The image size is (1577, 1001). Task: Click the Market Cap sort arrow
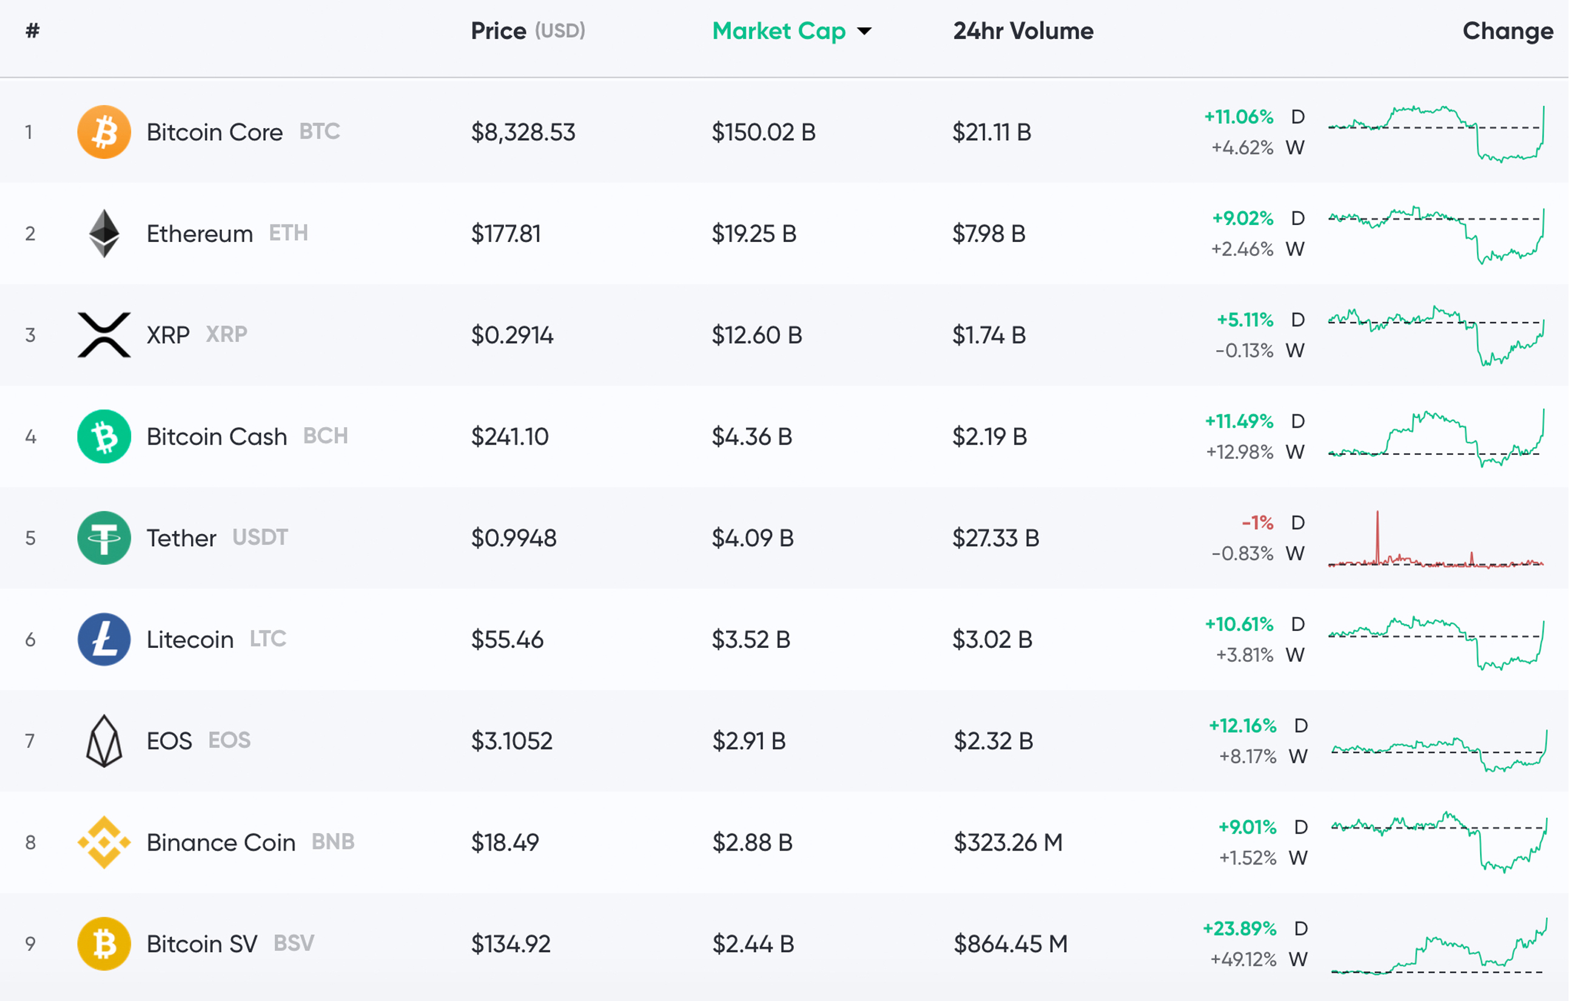pos(864,32)
